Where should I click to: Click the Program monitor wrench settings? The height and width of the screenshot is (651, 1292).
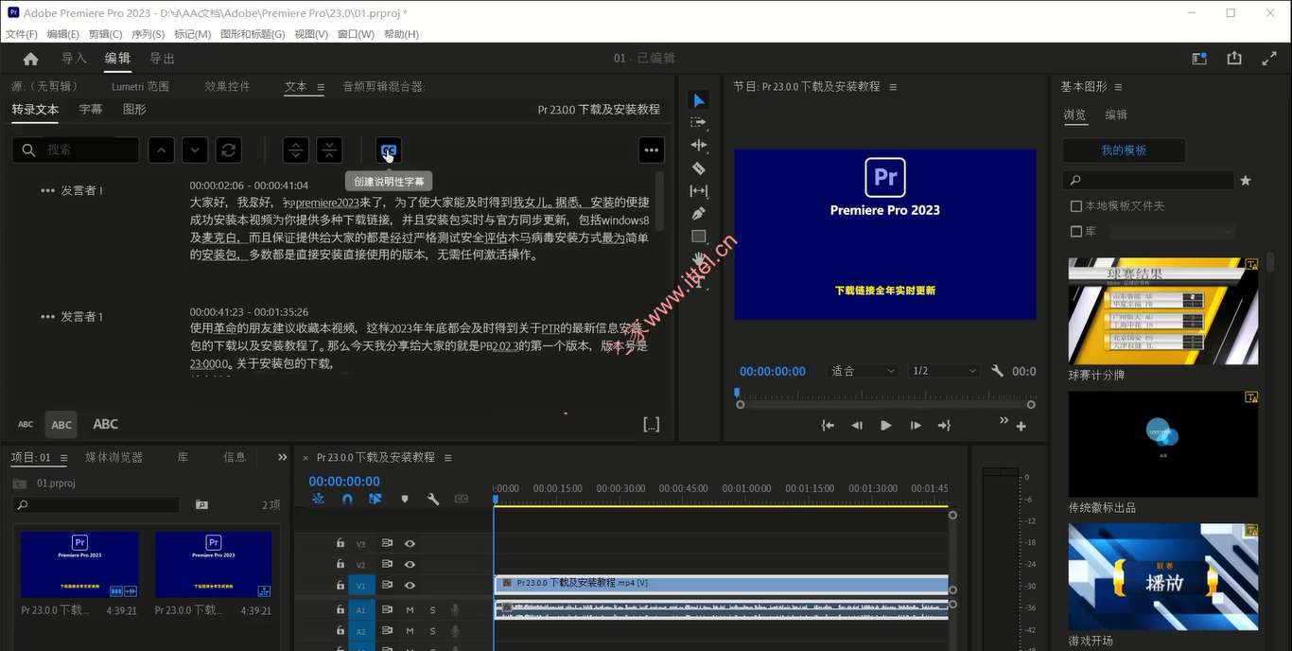tap(997, 371)
